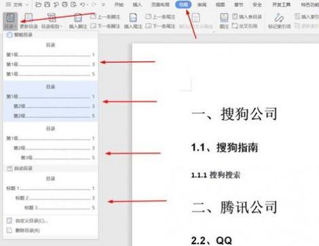Screen dimensions: 319x246
Task: Click the undo arrow icon
Action: pos(83,5)
